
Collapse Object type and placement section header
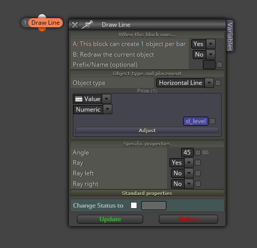pyautogui.click(x=147, y=74)
